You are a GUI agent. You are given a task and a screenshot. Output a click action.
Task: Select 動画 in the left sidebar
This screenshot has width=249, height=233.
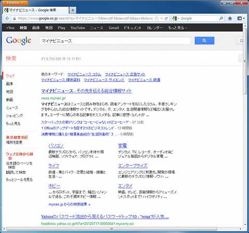coord(9,100)
